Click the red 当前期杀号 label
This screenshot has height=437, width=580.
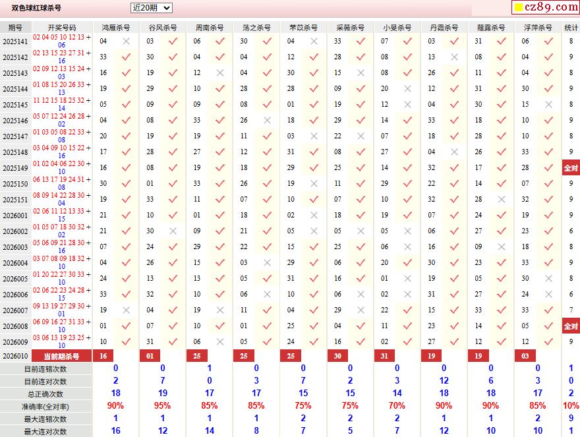point(62,356)
